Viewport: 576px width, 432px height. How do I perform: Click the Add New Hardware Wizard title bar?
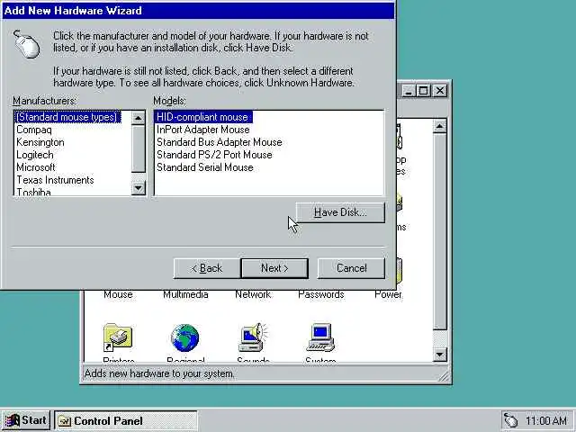[198, 10]
